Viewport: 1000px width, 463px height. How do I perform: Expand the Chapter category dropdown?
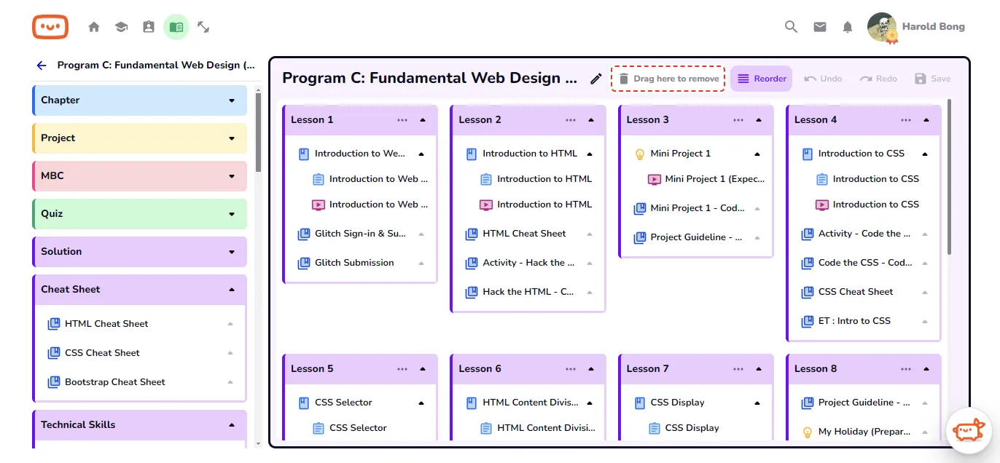pyautogui.click(x=232, y=100)
